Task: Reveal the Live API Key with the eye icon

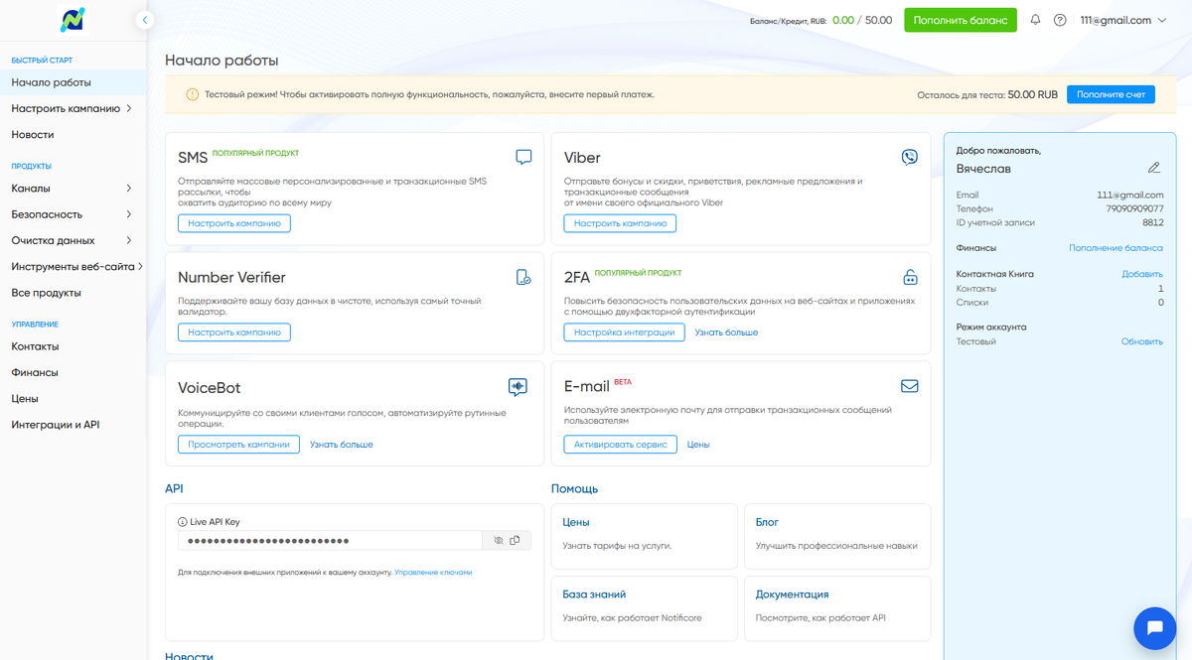Action: point(499,541)
